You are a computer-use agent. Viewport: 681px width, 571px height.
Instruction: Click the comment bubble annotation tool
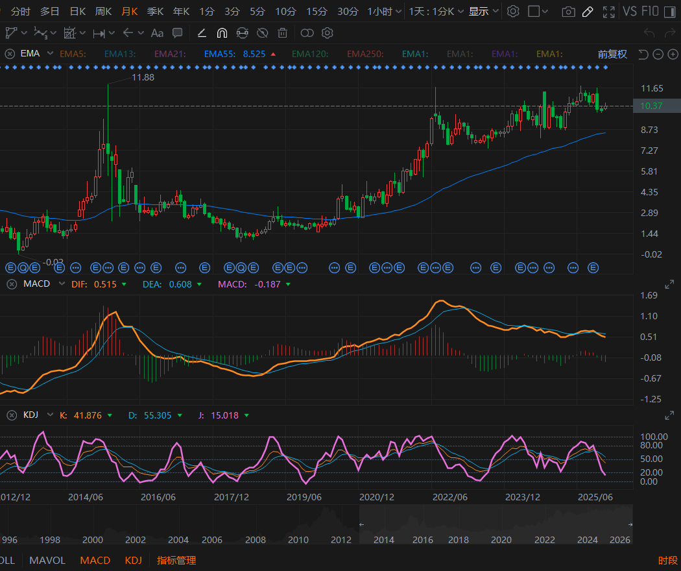coord(177,32)
